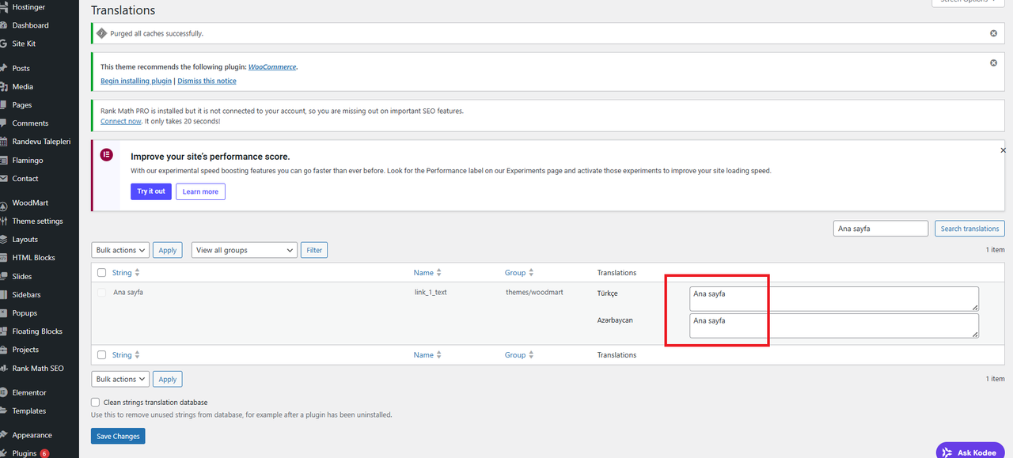Click the 'Begin installing plugin' link
This screenshot has width=1013, height=458.
[136, 81]
